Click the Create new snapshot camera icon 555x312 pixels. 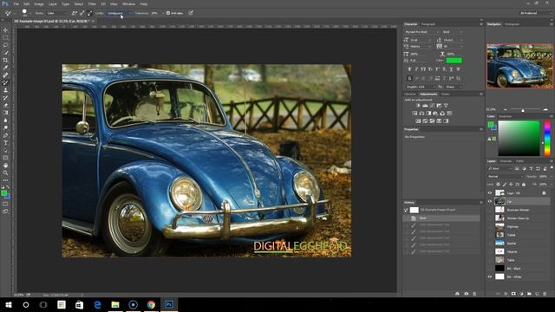[467, 294]
